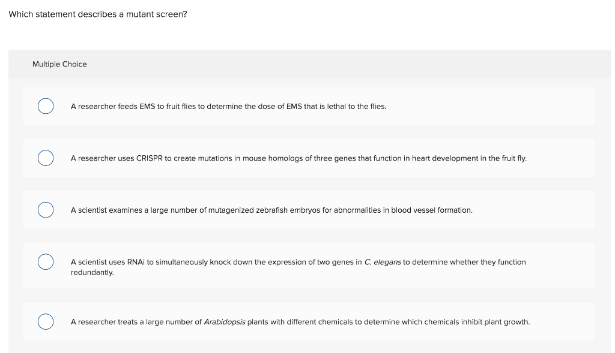
Task: Click the answer mentioning CRISPR heart development genes
Action: (x=298, y=158)
